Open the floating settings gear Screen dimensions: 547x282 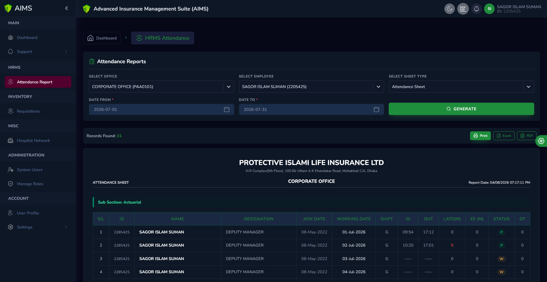[x=541, y=141]
